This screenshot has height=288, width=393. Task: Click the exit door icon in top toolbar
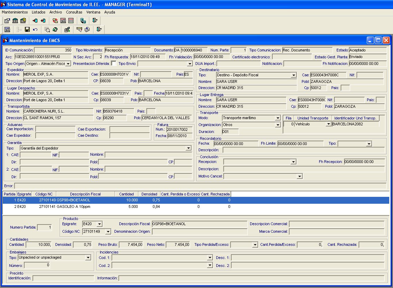click(95, 21)
